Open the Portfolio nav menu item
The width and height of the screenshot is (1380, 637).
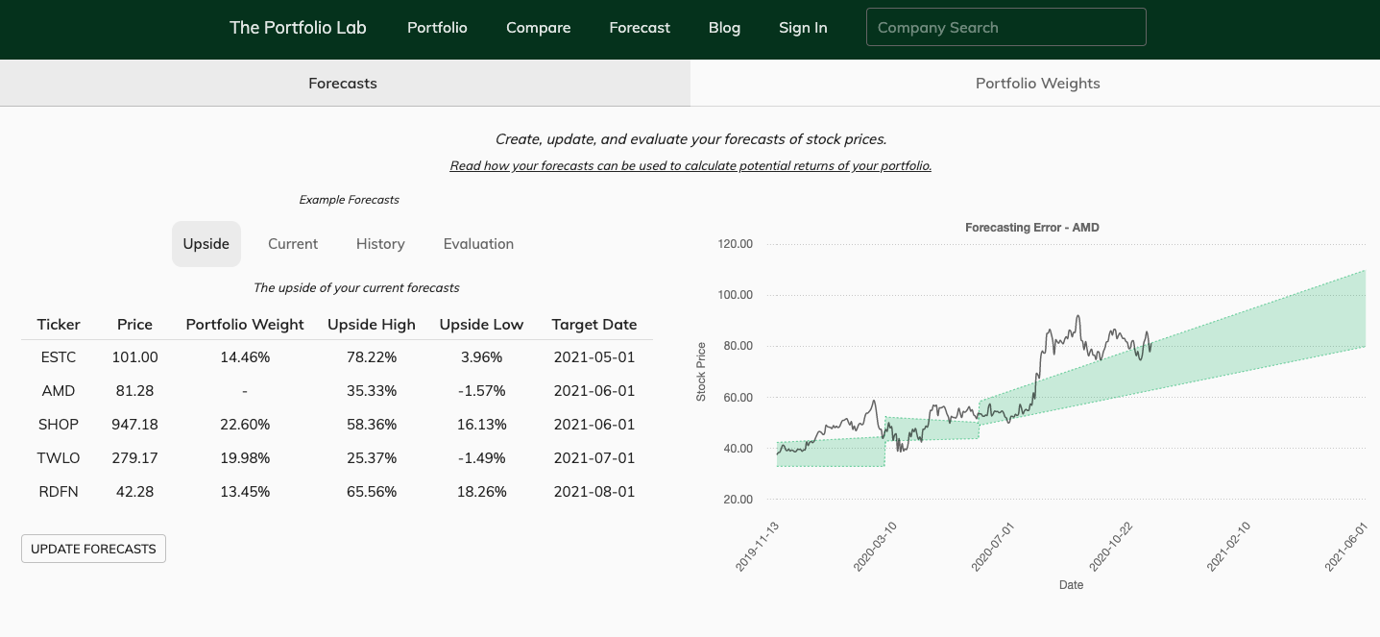437,28
